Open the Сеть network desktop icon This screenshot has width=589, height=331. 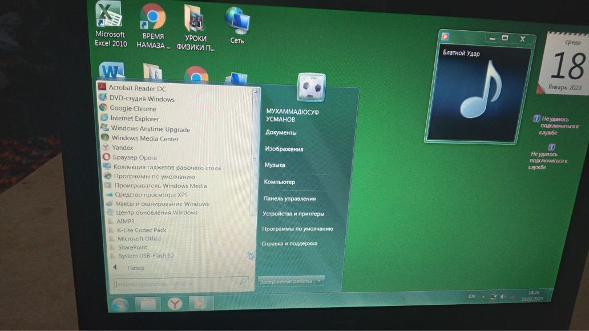tap(237, 26)
